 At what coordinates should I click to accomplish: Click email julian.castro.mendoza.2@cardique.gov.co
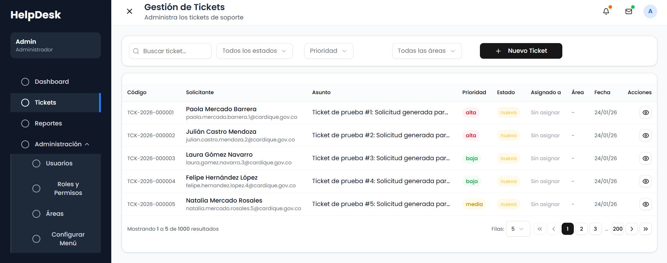[240, 140]
